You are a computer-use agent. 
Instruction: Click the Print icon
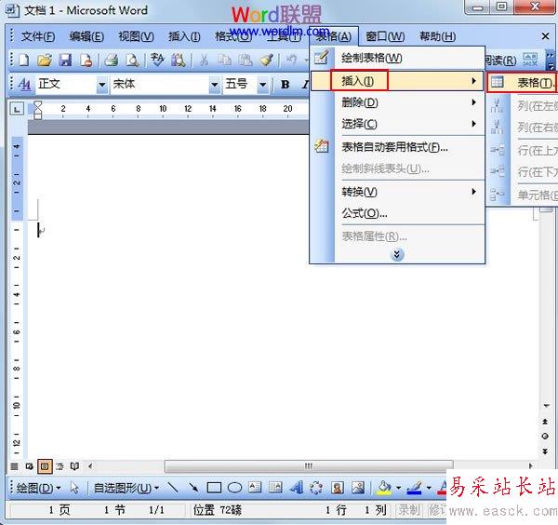click(x=111, y=60)
